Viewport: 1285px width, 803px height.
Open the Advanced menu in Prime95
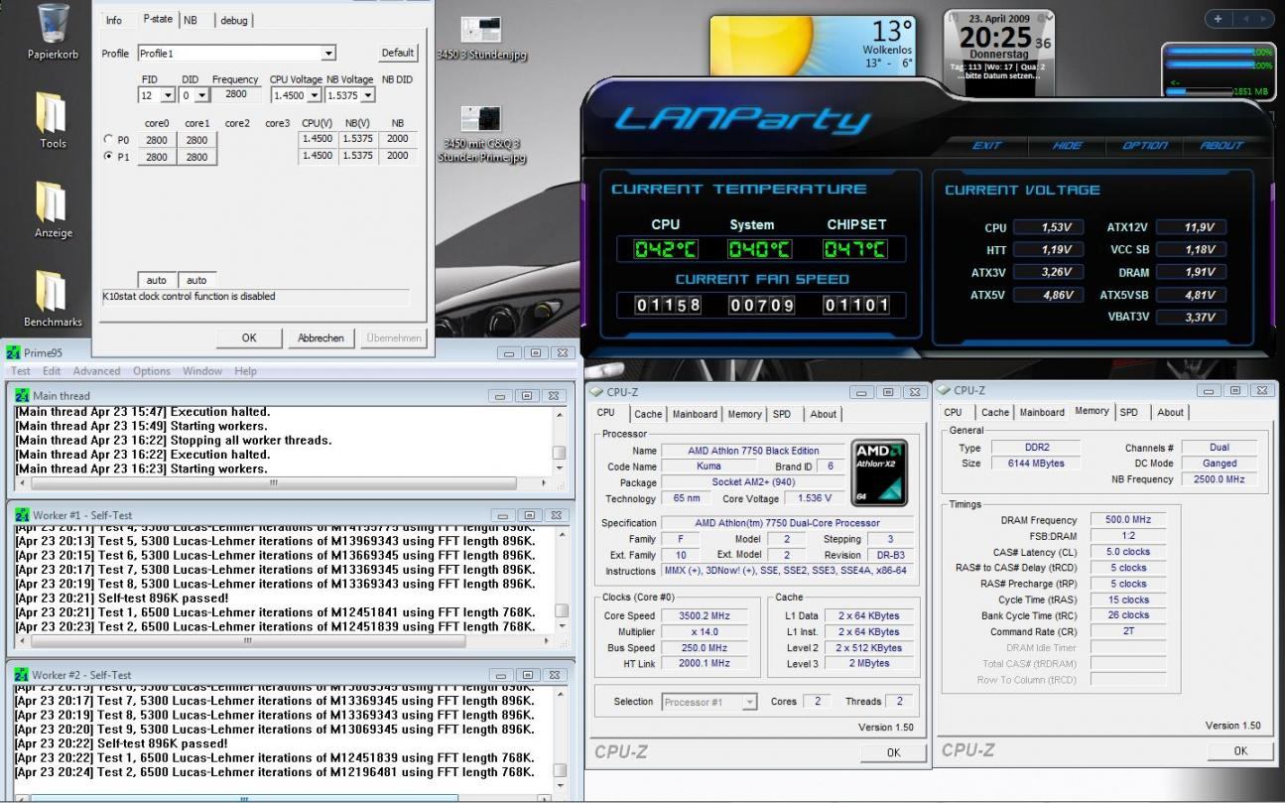pos(96,371)
